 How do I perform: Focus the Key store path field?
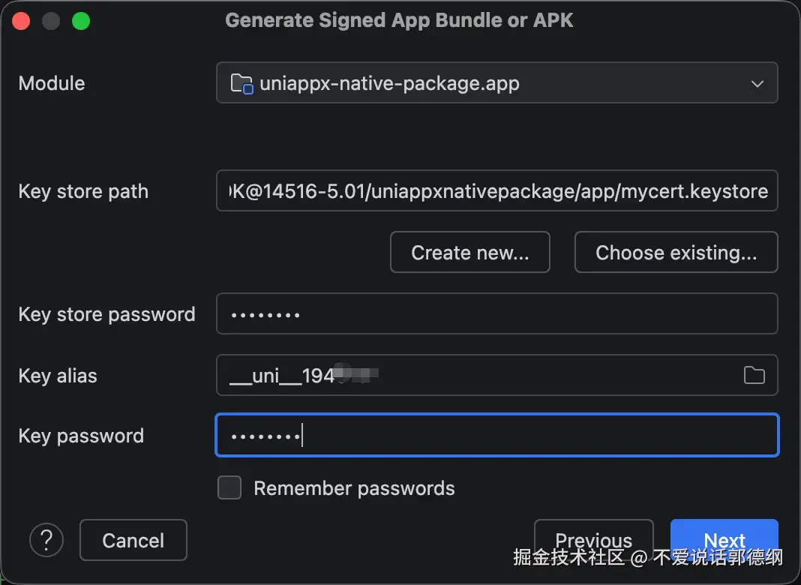pos(496,191)
